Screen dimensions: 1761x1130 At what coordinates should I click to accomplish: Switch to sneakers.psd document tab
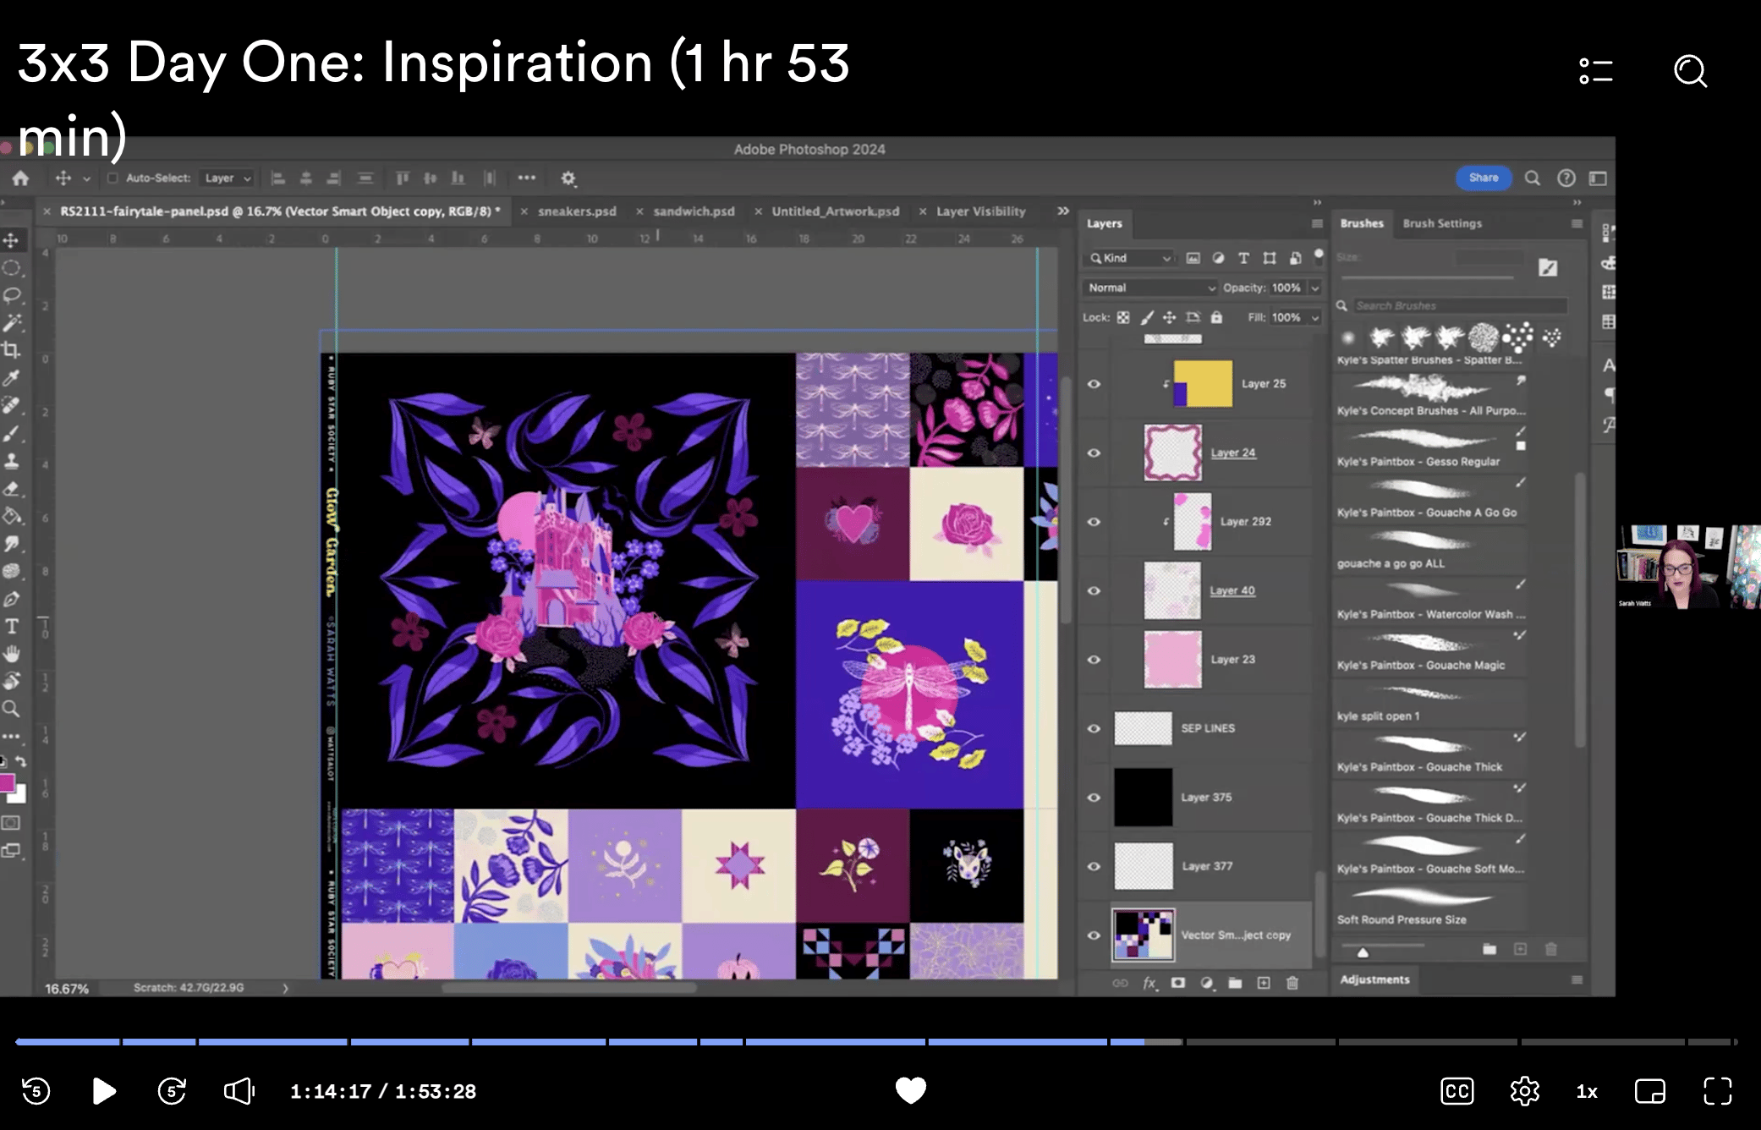(577, 211)
